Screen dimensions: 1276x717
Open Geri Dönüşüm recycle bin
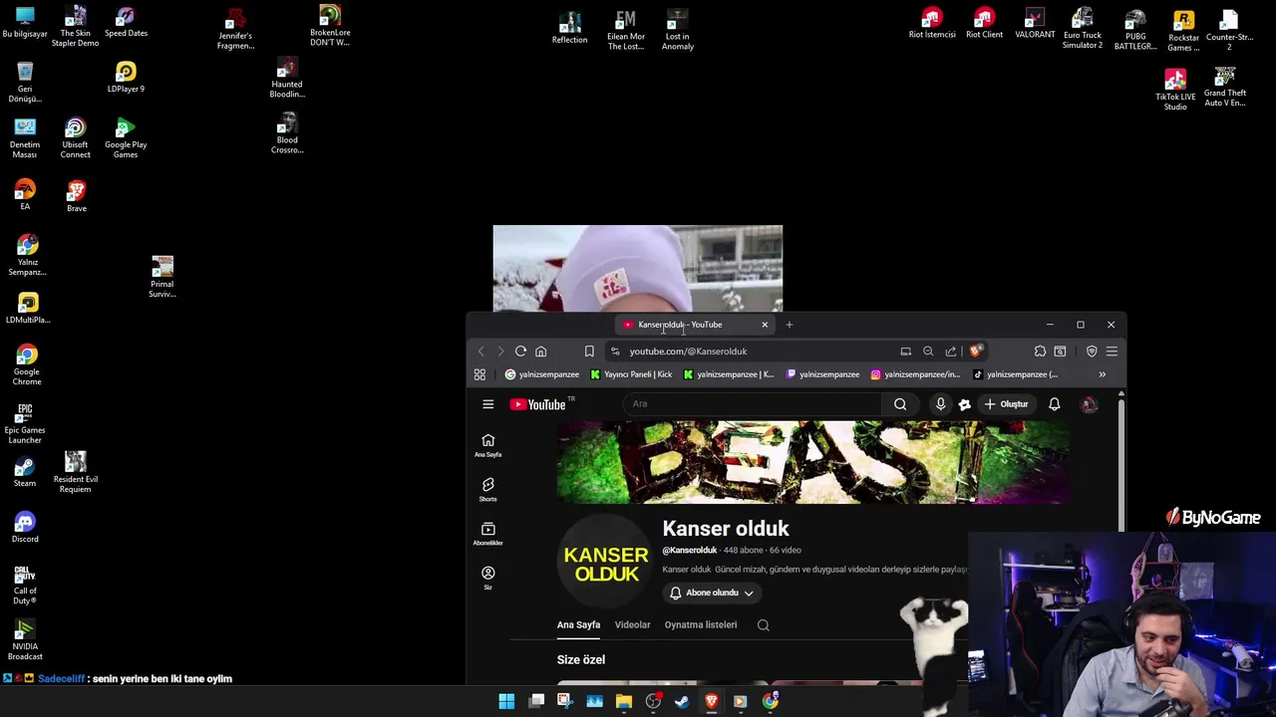[x=25, y=83]
